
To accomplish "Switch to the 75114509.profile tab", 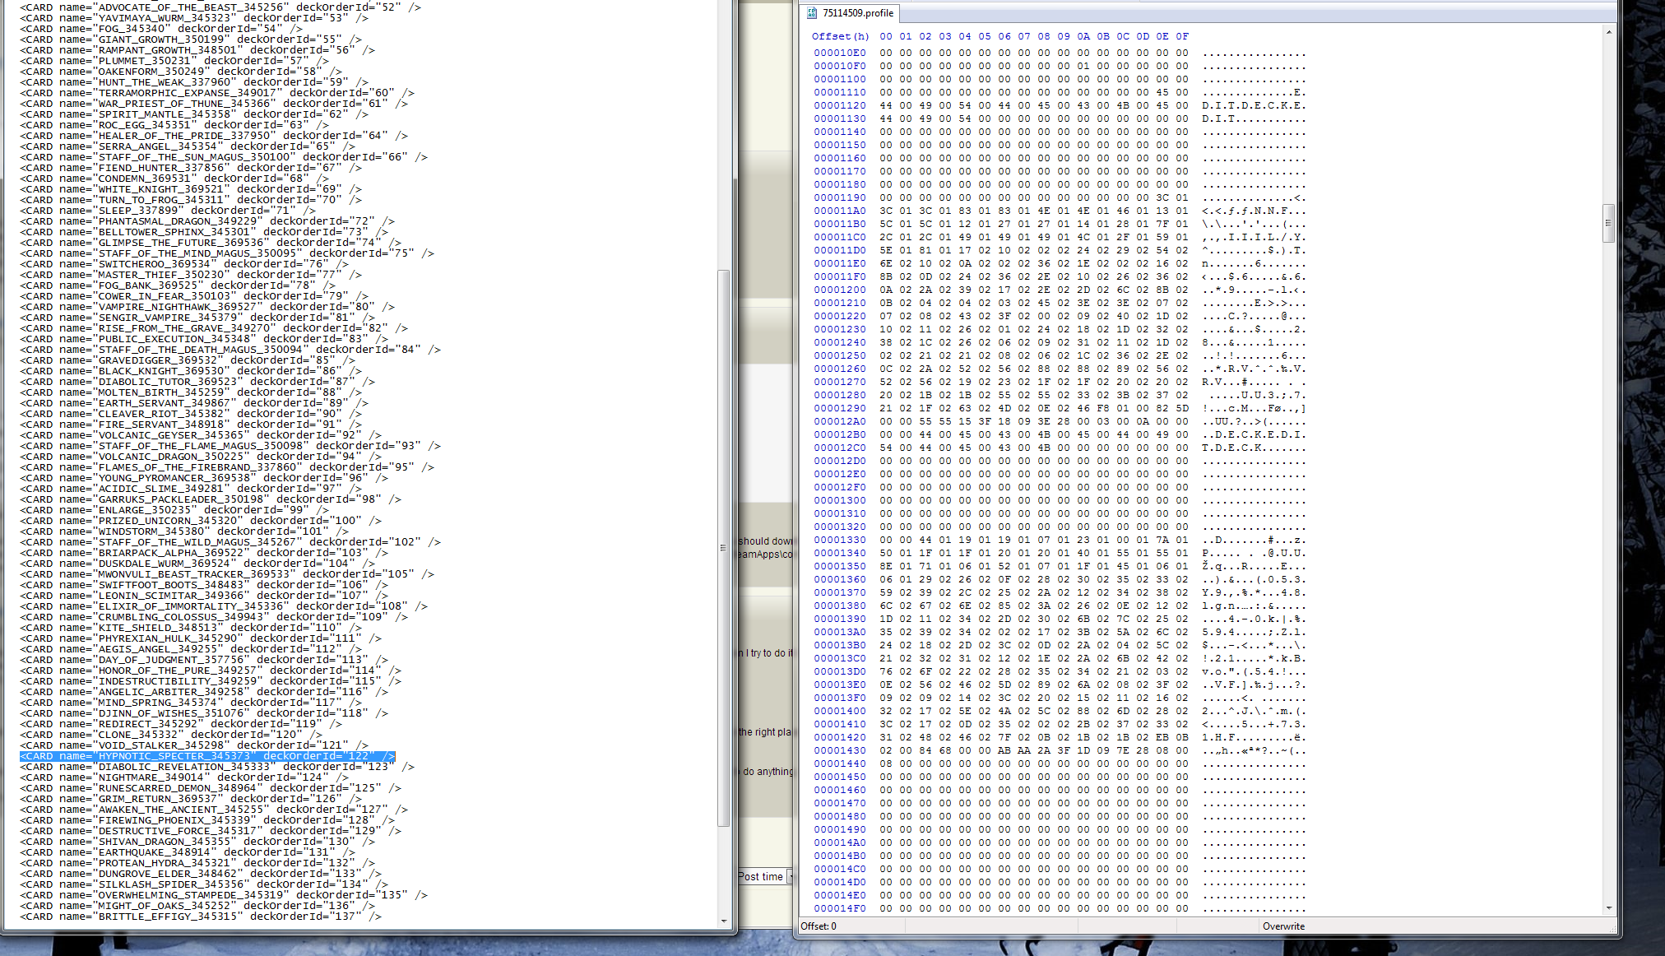I will click(x=857, y=13).
